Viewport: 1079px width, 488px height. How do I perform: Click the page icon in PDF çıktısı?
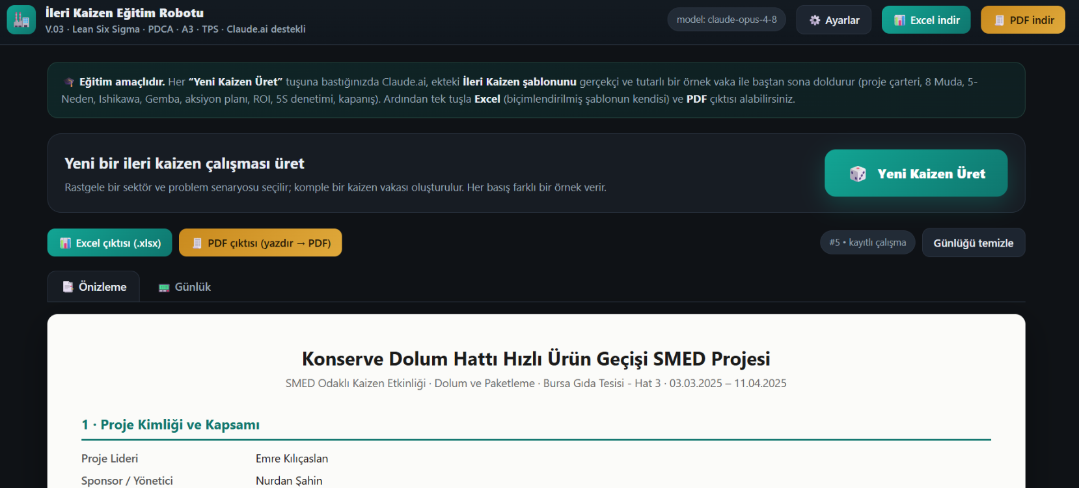197,243
